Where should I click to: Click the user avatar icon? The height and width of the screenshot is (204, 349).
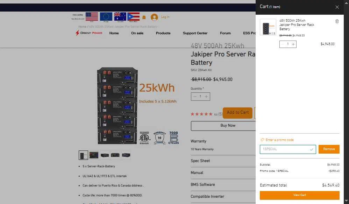click(154, 17)
